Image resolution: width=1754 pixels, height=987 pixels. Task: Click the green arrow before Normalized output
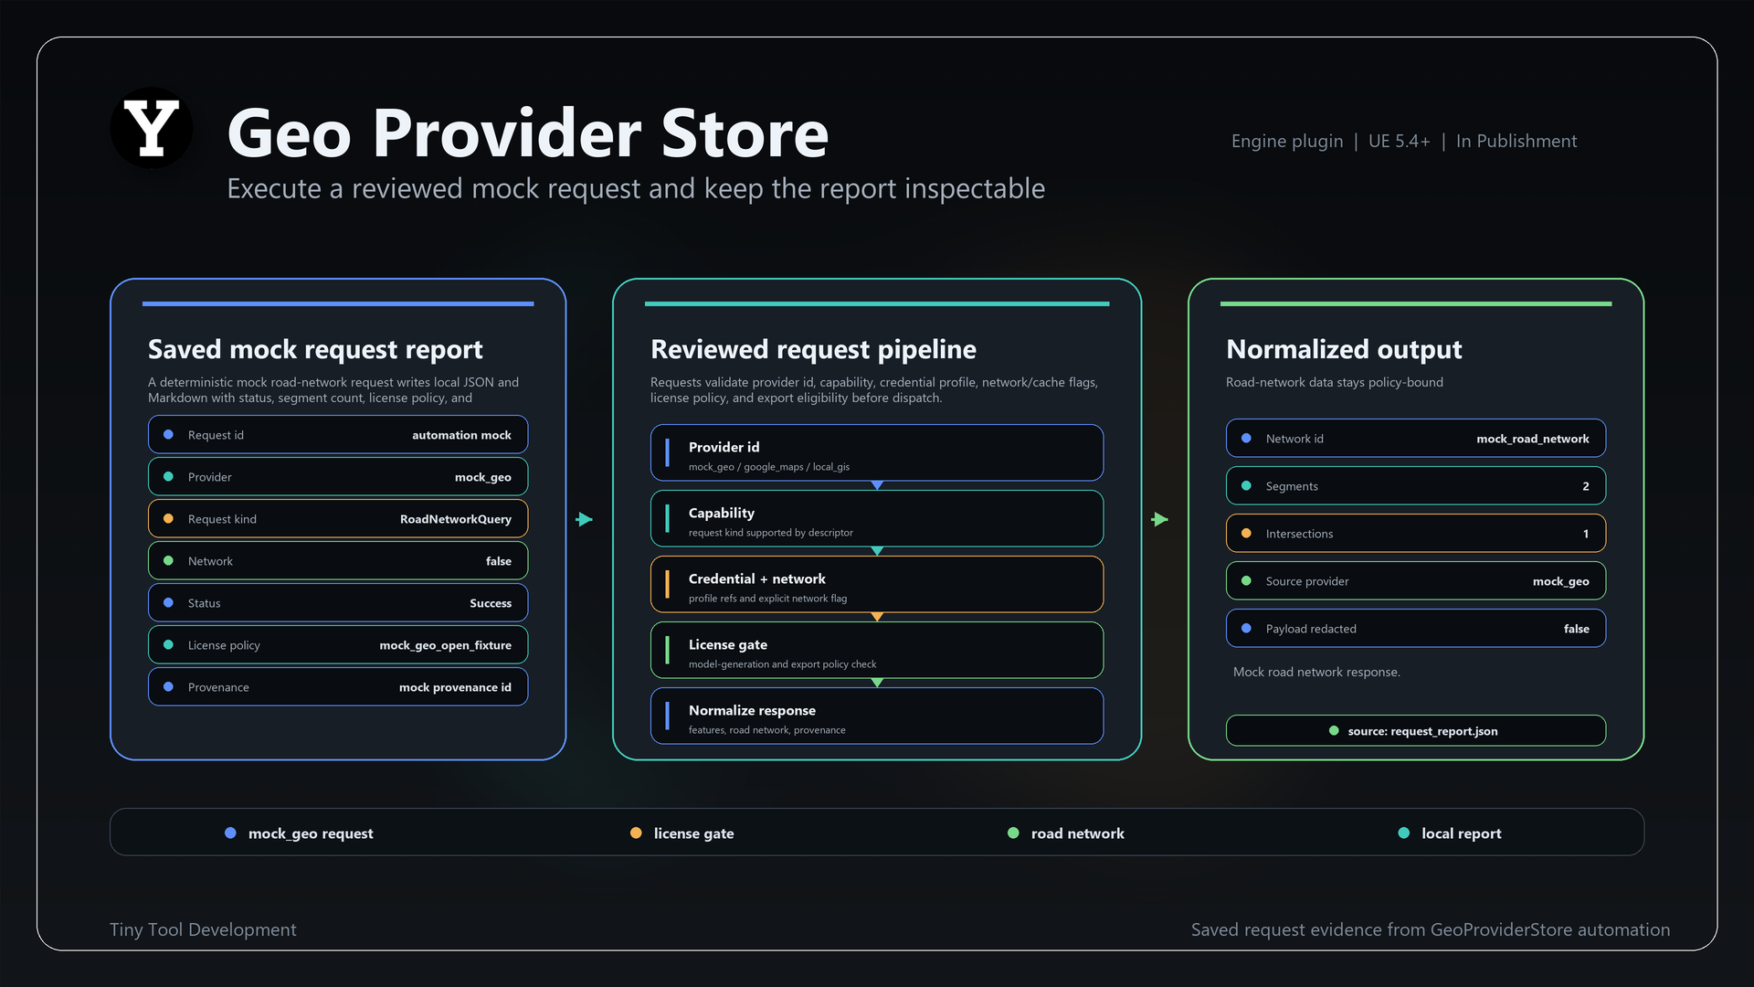click(x=1160, y=519)
